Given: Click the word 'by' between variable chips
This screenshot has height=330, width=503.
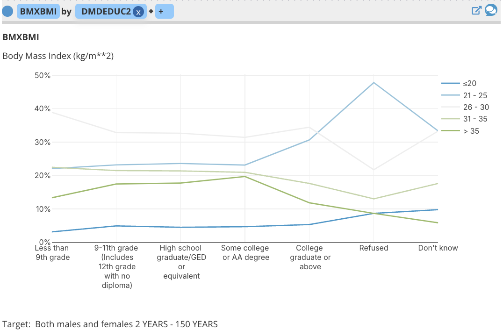Looking at the screenshot, I should click(66, 12).
